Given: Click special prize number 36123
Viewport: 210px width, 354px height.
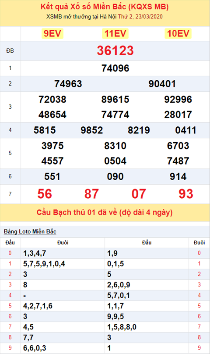Looking at the screenshot, I should pos(115,50).
